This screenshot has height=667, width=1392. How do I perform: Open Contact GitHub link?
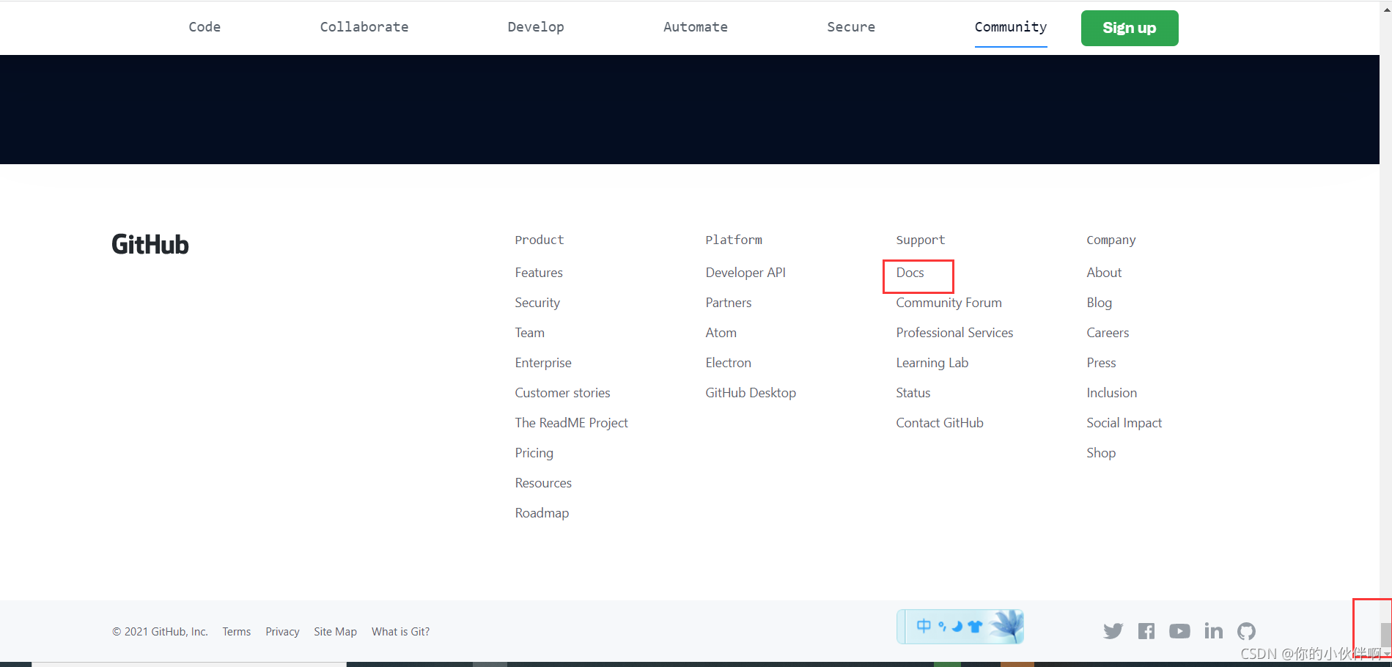pyautogui.click(x=940, y=423)
